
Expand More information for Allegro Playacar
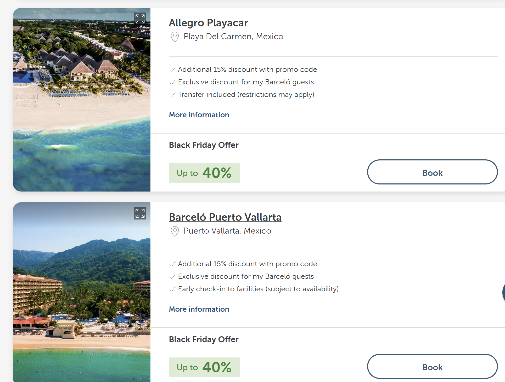[x=199, y=115]
